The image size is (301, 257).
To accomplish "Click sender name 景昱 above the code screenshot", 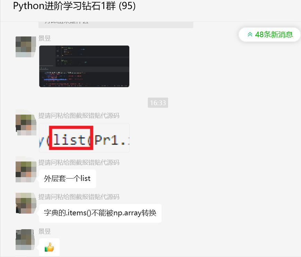I will pos(44,38).
